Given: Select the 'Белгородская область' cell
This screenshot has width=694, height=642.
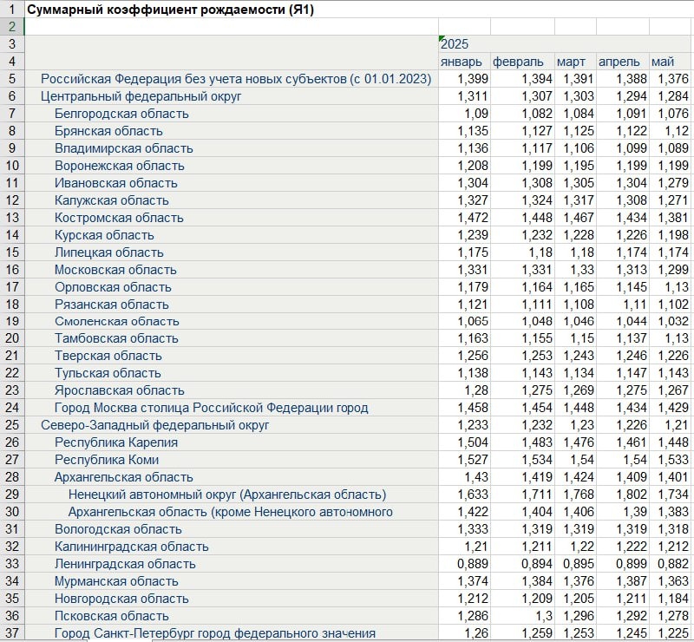Looking at the screenshot, I should pos(121,114).
